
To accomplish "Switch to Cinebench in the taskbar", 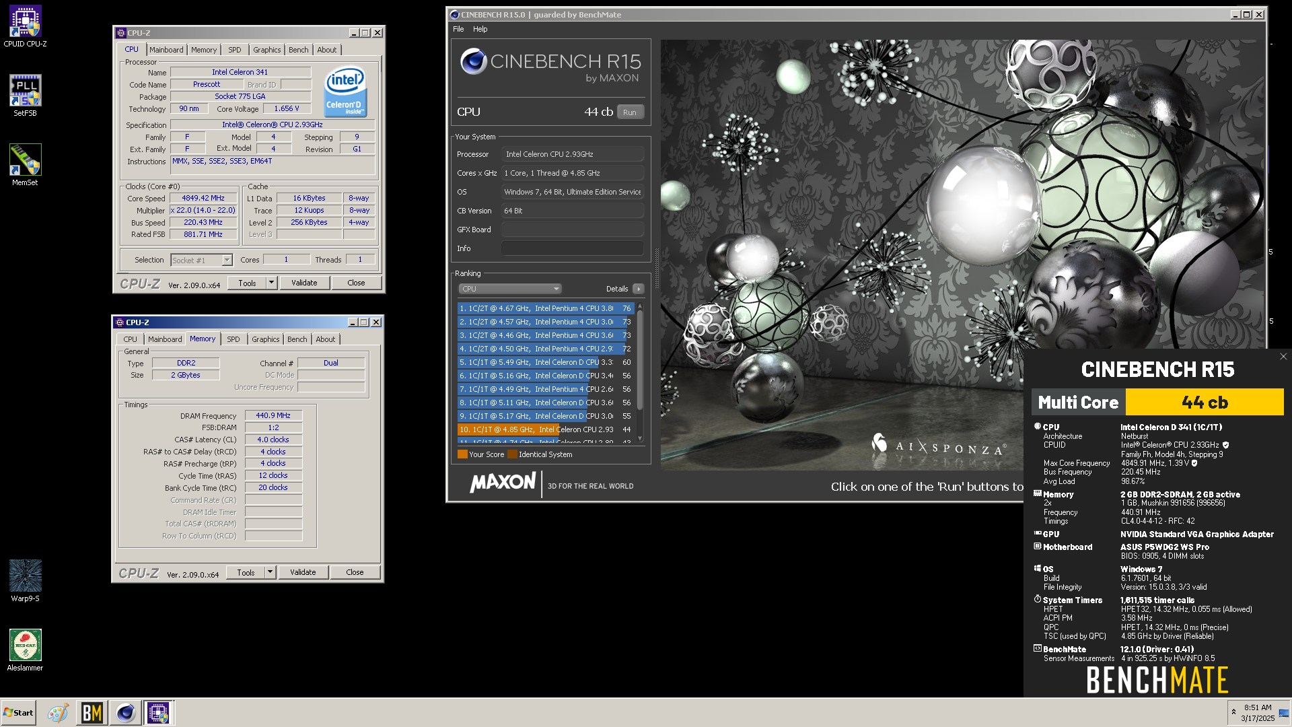I will (125, 713).
